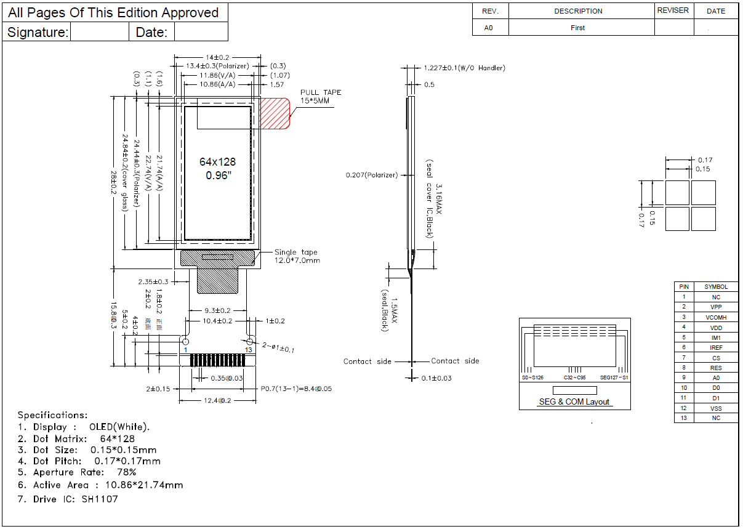Click the empty Date field in header
The image size is (743, 529).
[x=201, y=32]
